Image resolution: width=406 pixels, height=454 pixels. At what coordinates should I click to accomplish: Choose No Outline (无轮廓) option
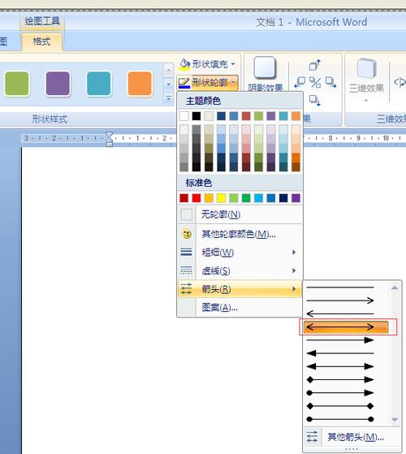click(x=240, y=214)
